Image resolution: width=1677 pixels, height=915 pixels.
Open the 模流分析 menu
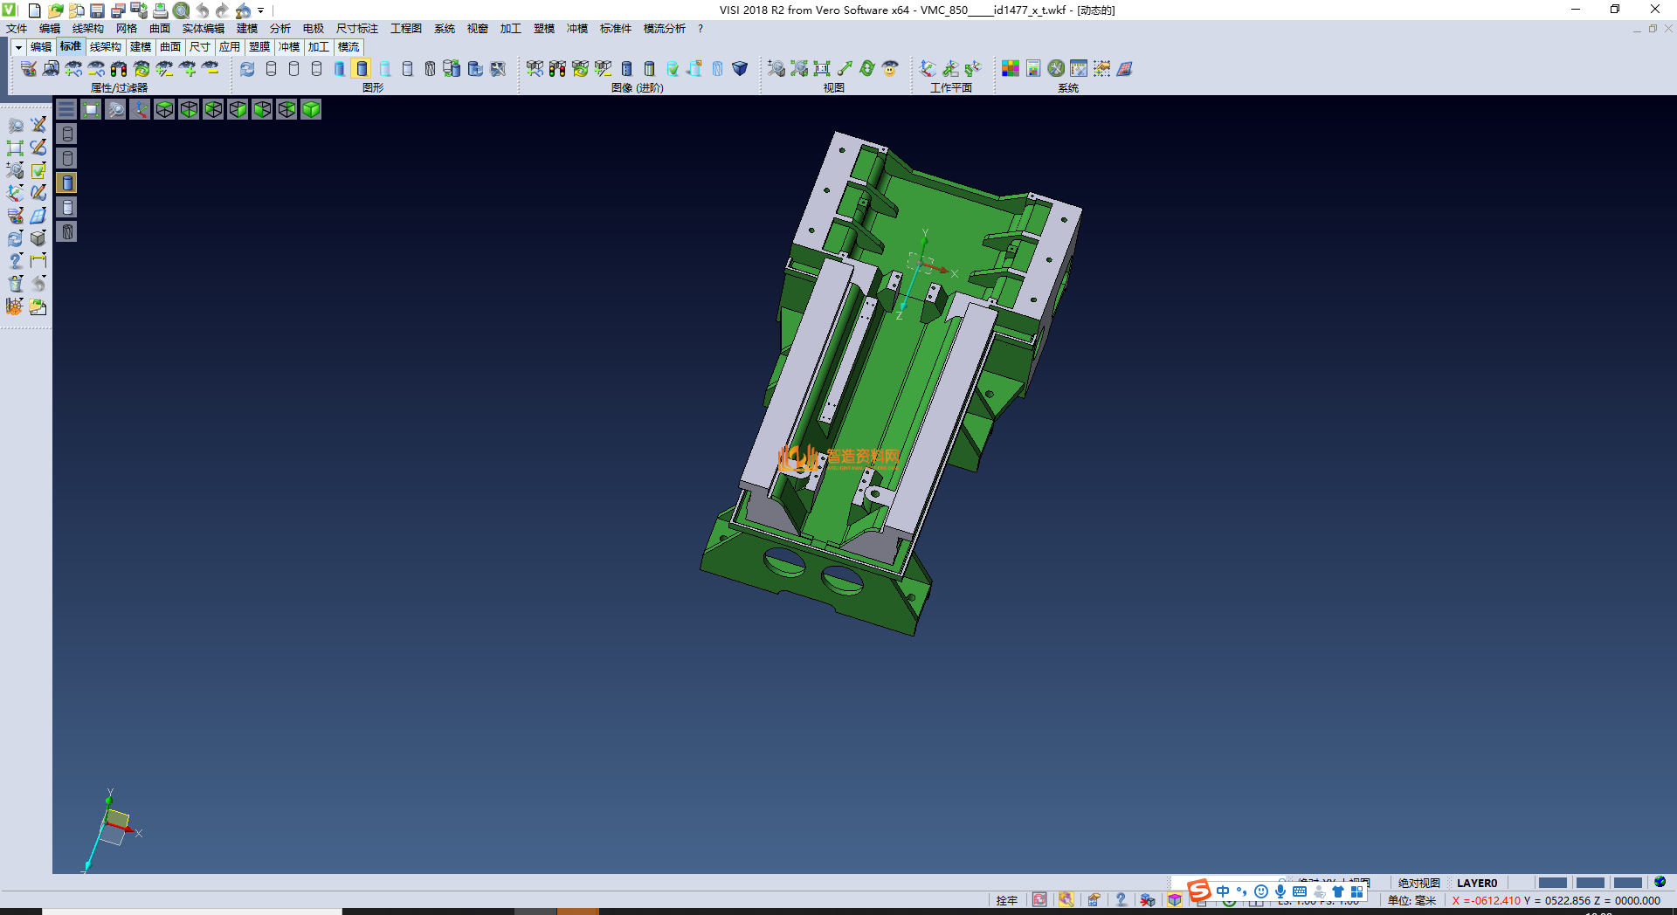point(664,29)
